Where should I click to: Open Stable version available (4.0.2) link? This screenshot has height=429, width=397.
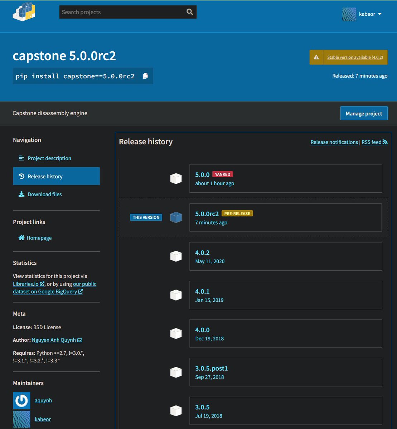(x=355, y=57)
